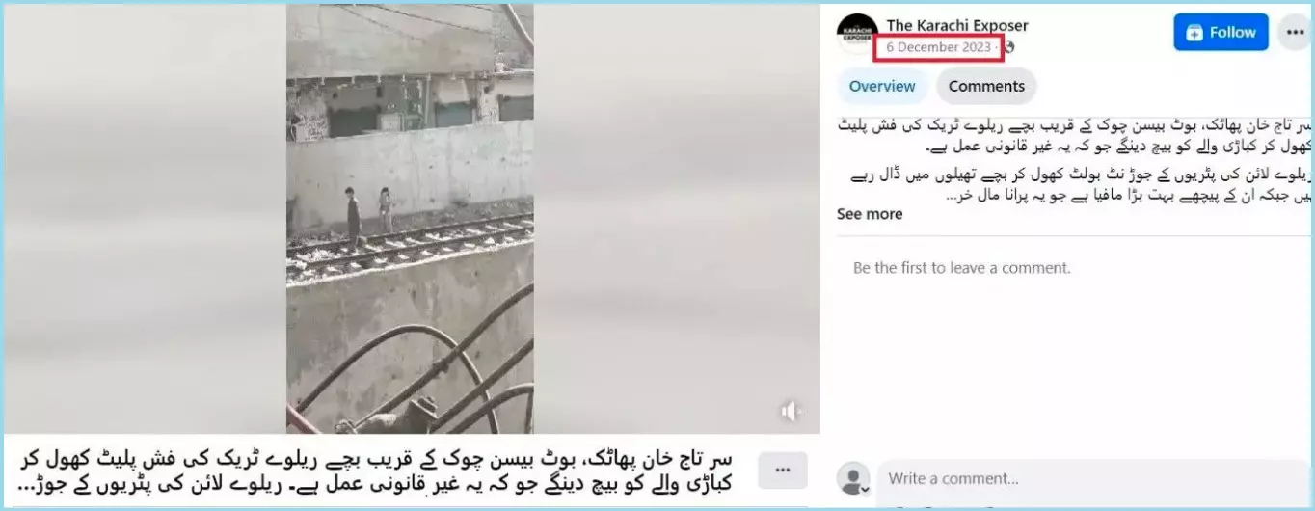Open the three-dot menu beside the video caption
1315x511 pixels.
(x=783, y=470)
